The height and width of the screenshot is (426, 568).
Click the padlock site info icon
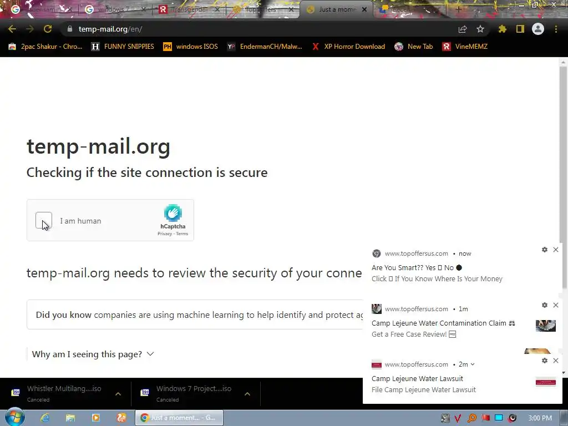pos(70,29)
